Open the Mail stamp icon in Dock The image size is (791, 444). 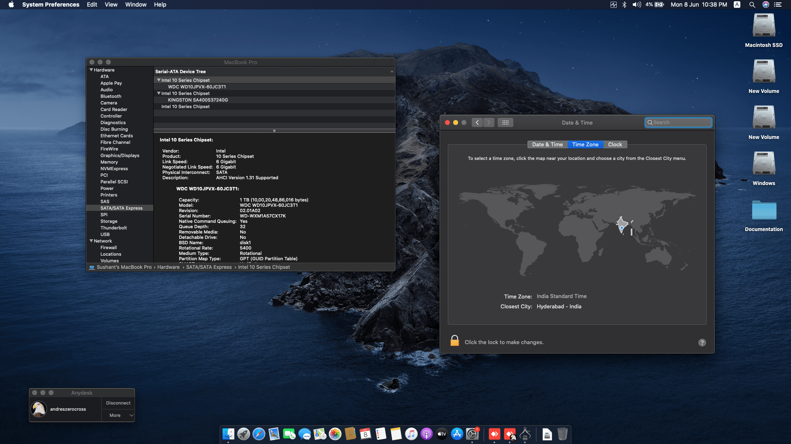274,434
